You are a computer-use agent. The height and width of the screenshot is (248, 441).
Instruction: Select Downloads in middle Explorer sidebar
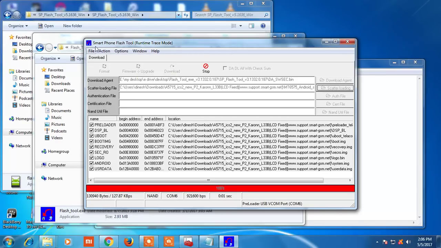(x=61, y=84)
